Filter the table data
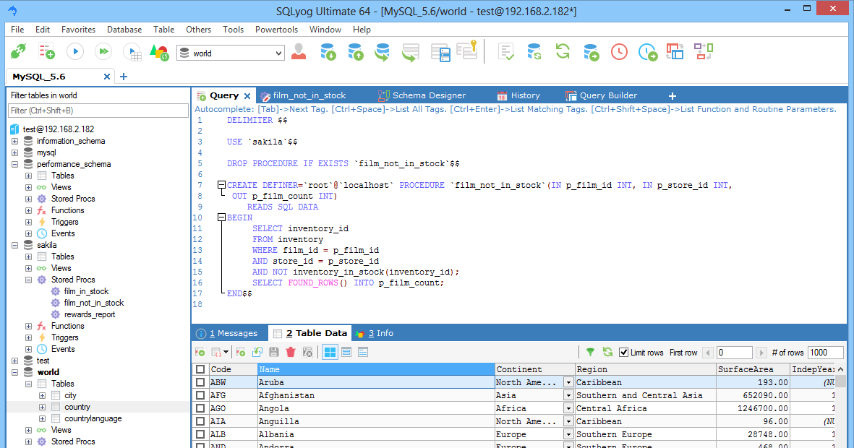Image resolution: width=854 pixels, height=448 pixels. coord(590,352)
